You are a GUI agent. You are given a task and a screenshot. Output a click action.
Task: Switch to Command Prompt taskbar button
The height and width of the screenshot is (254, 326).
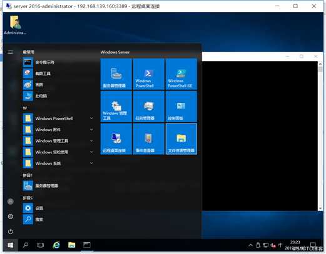(x=87, y=245)
